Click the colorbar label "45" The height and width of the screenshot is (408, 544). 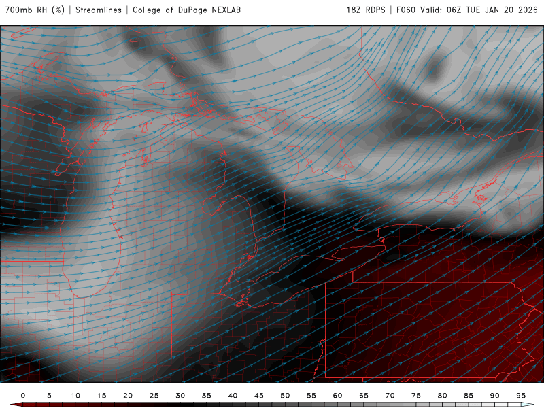tap(259, 396)
